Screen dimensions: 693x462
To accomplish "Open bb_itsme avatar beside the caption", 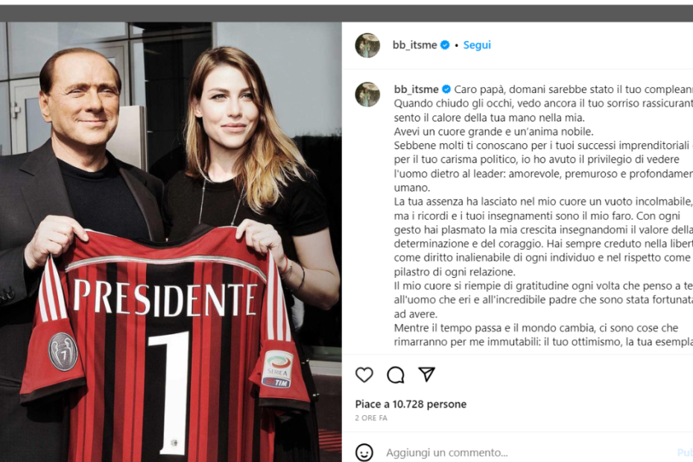I will [x=367, y=94].
